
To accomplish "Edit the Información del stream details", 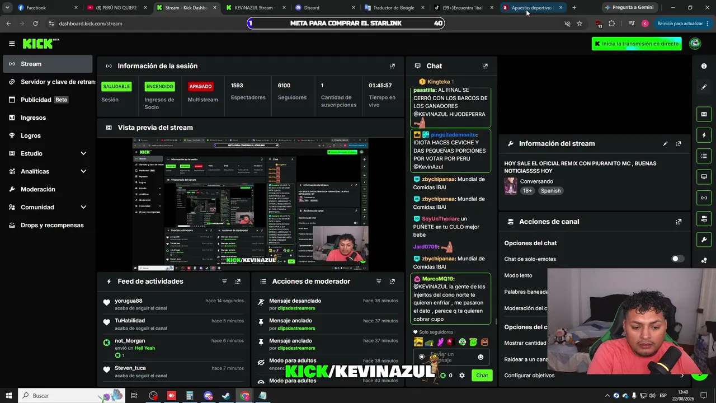I will [665, 144].
